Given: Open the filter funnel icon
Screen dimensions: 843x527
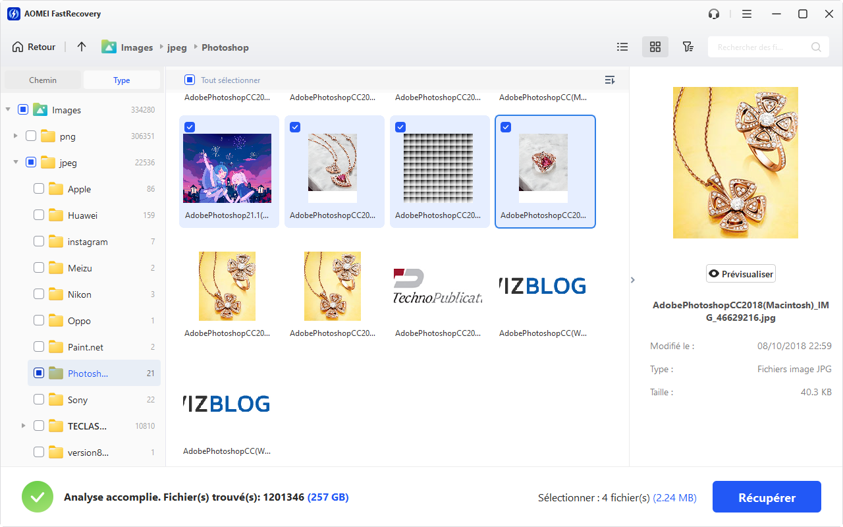Looking at the screenshot, I should pyautogui.click(x=688, y=47).
